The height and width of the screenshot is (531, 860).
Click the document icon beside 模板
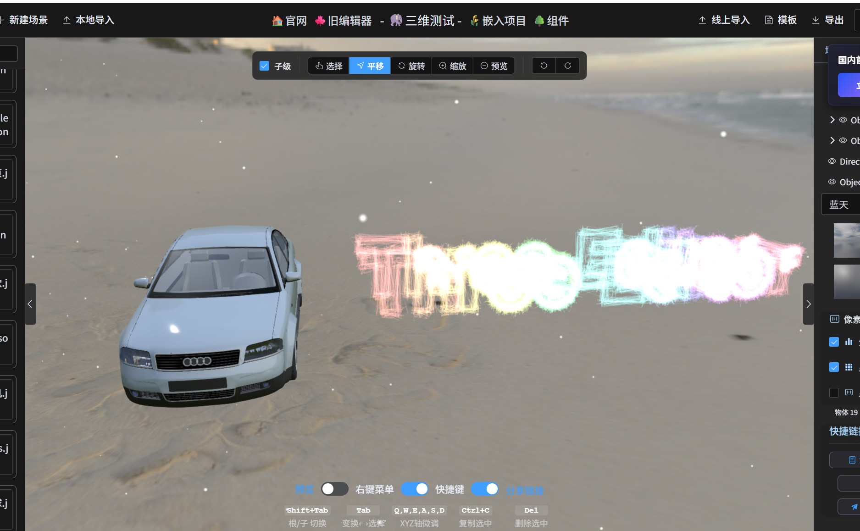click(769, 20)
